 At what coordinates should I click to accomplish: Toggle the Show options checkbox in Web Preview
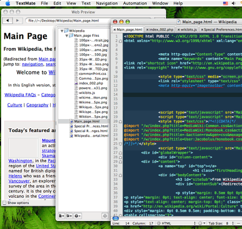click(4, 203)
